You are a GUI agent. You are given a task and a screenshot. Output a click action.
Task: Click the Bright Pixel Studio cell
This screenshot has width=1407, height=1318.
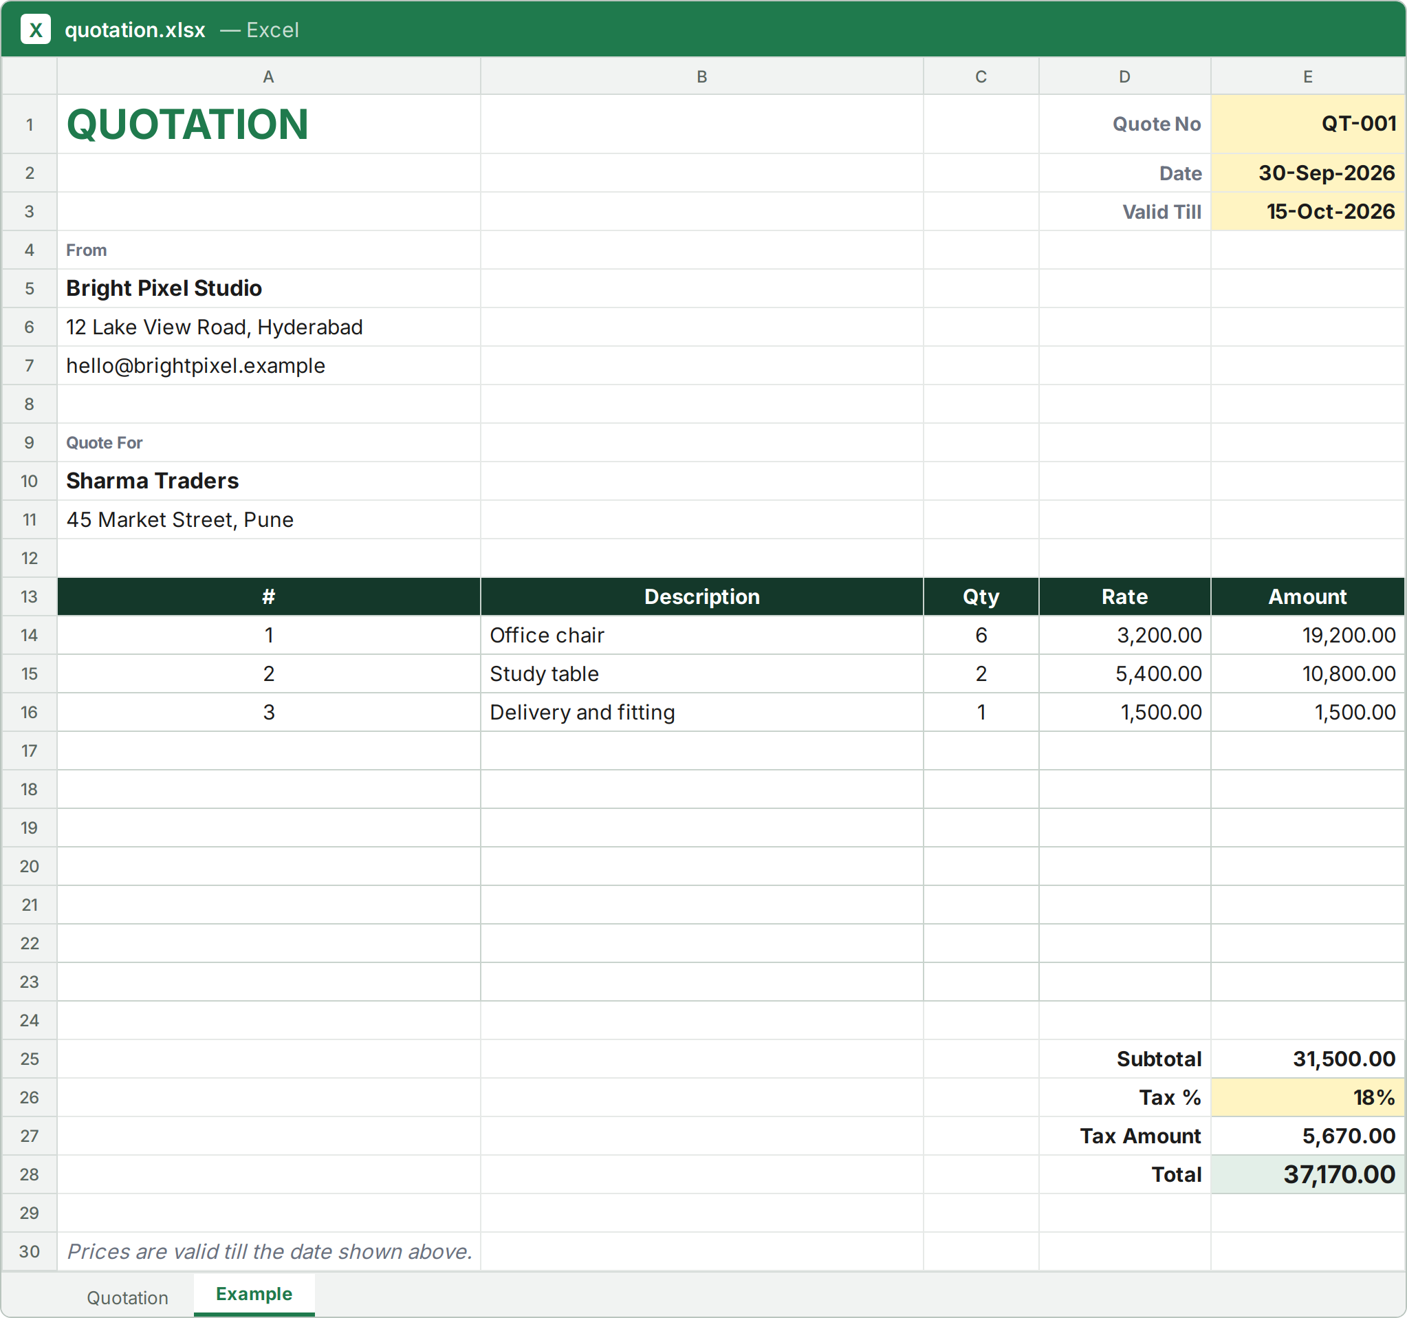point(268,288)
